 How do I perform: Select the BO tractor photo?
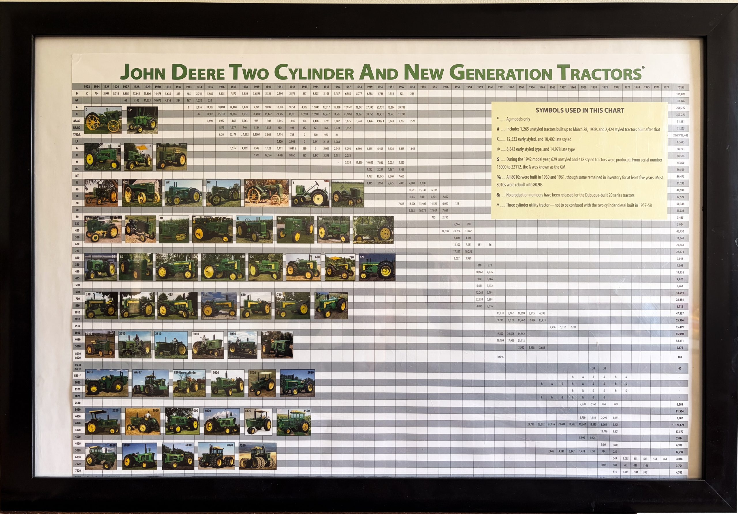266,193
